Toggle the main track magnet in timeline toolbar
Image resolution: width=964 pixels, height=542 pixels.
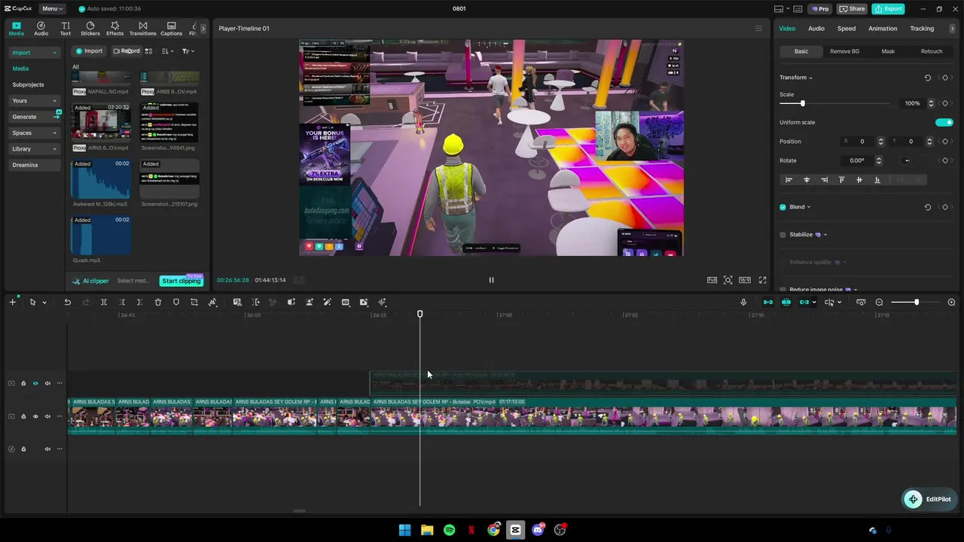[767, 303]
